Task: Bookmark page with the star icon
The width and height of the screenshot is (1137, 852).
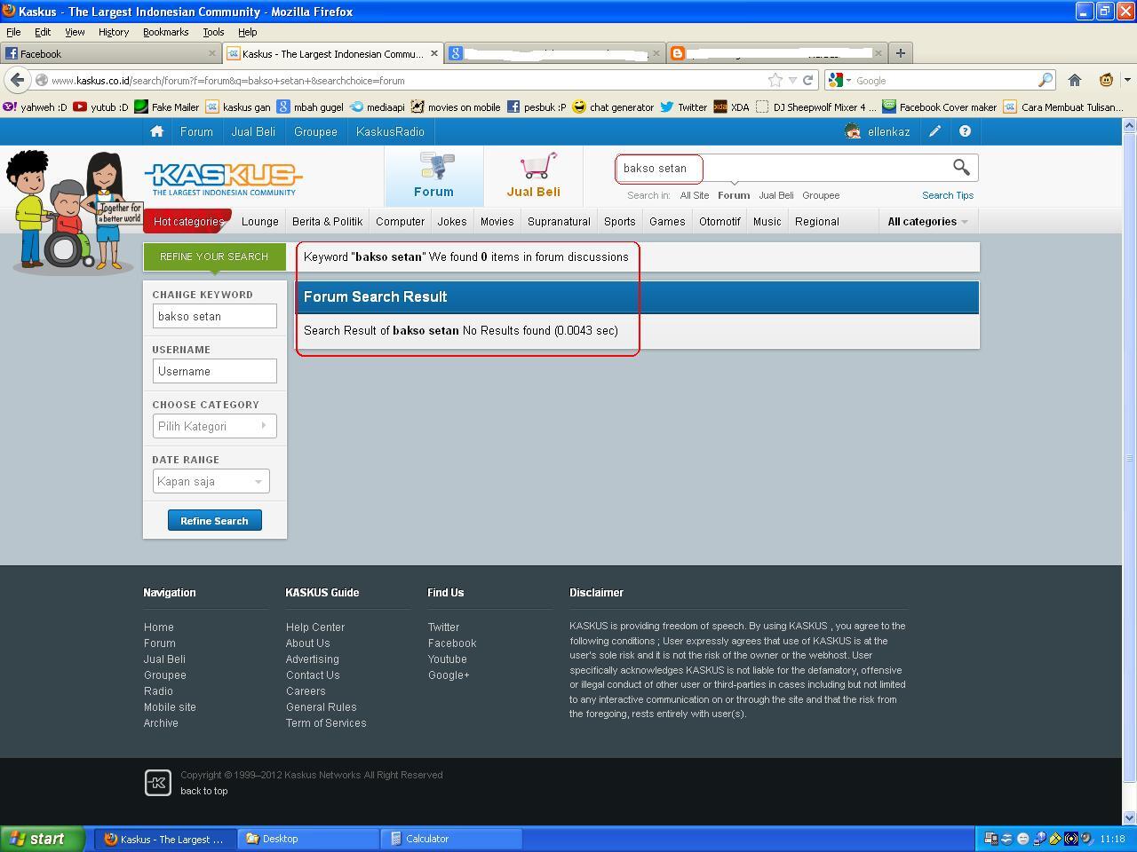Action: pyautogui.click(x=775, y=80)
